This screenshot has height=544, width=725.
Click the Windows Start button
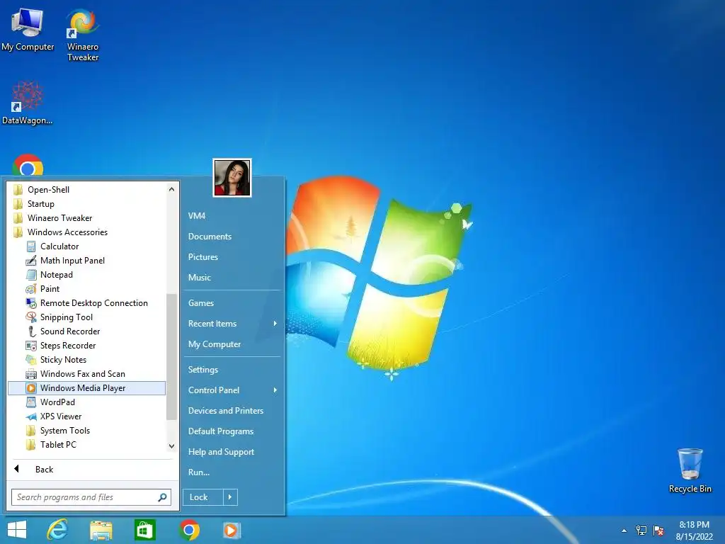17,530
